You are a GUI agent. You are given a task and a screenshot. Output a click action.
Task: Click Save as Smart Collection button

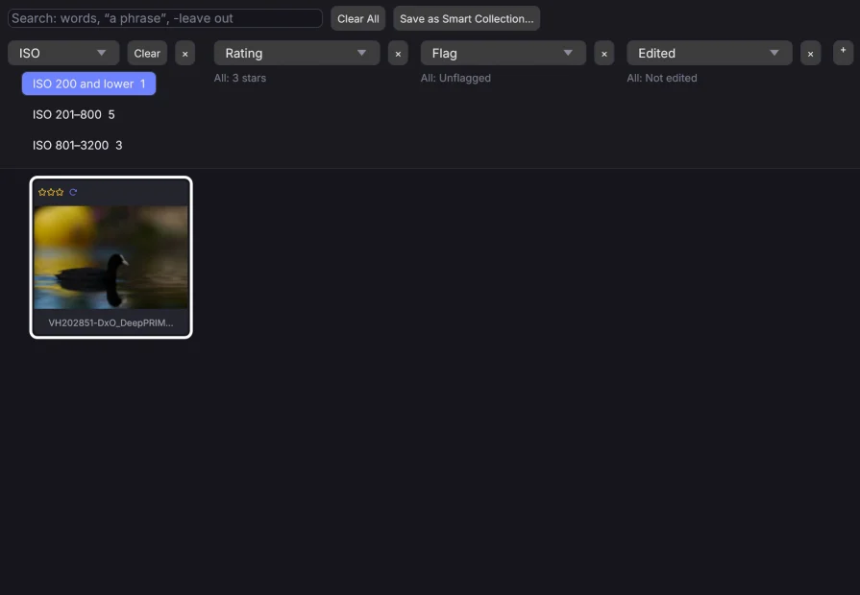(466, 18)
